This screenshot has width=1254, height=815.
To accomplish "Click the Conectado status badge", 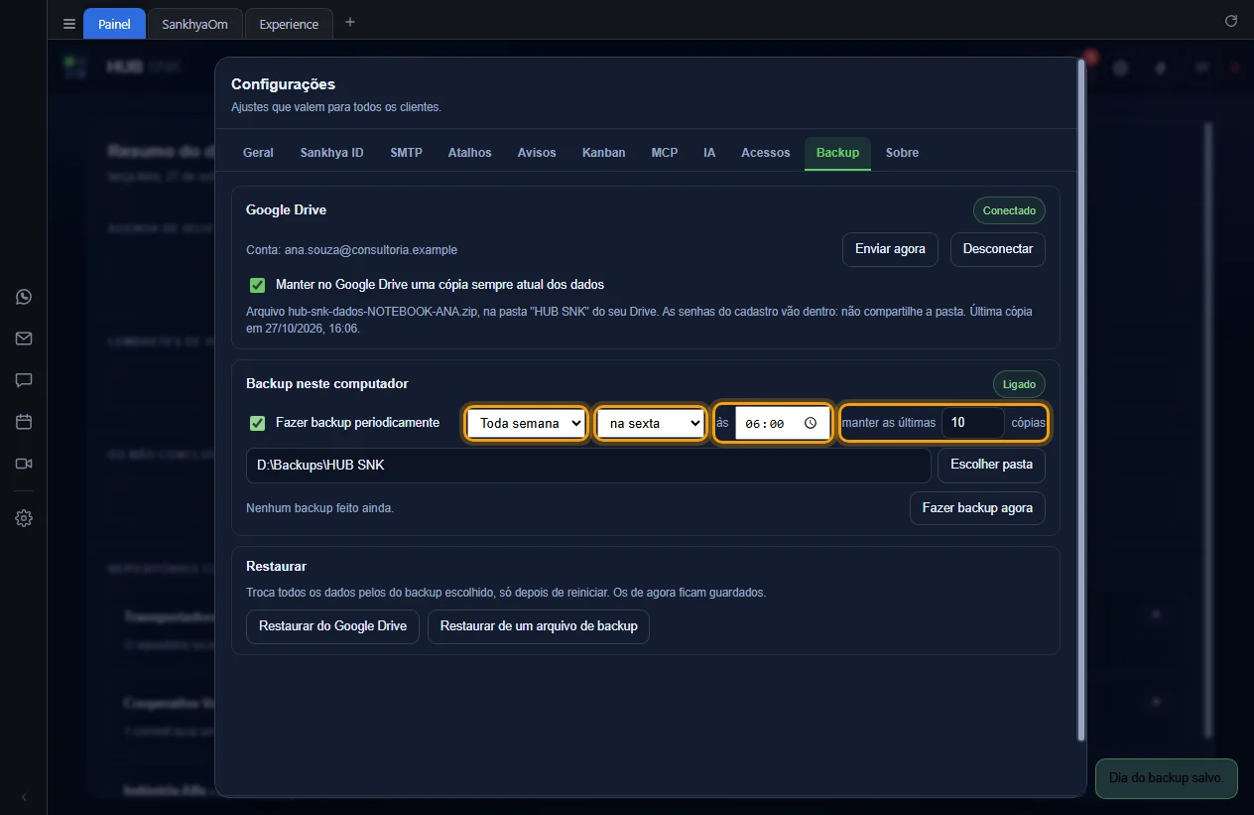I will pos(1009,210).
